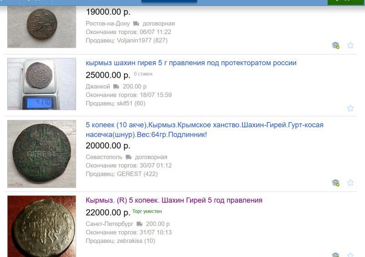Add GEREST lot to favorites star
365x257 pixels.
click(350, 183)
